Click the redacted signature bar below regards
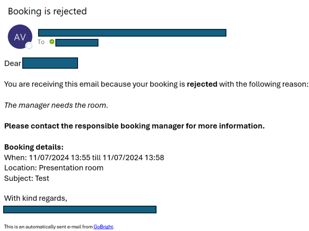This screenshot has height=231, width=309. 80,210
